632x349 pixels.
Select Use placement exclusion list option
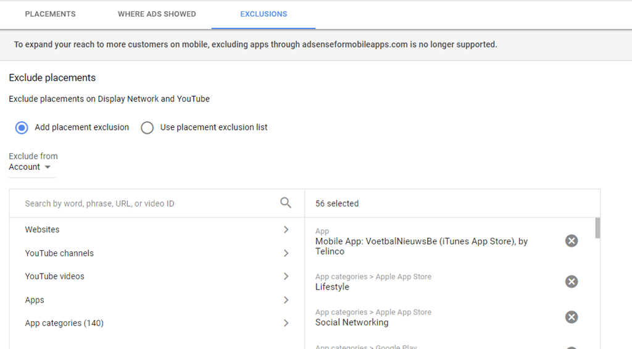(x=147, y=128)
